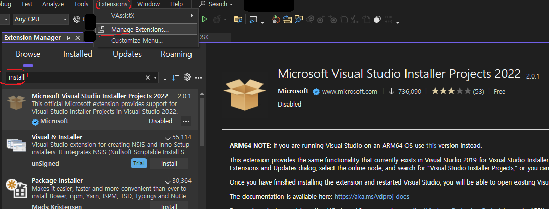The height and width of the screenshot is (209, 549).
Task: Click the gear icon beside Any CPU
Action: coord(76,19)
